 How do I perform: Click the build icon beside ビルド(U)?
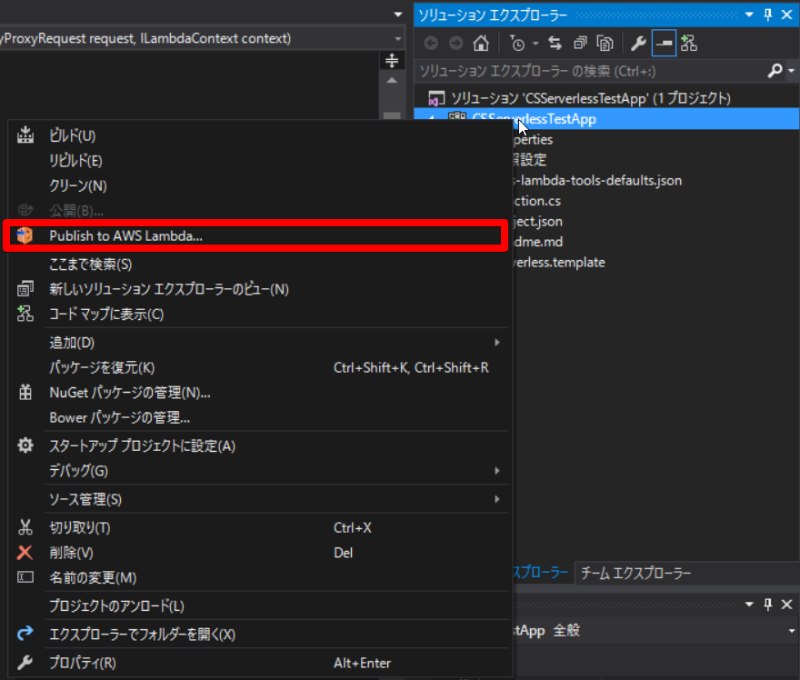pos(25,135)
